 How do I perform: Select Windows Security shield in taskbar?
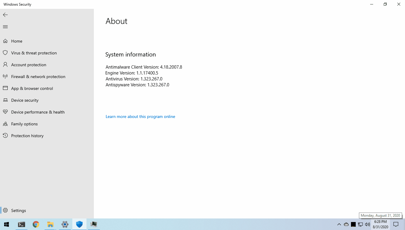79,224
